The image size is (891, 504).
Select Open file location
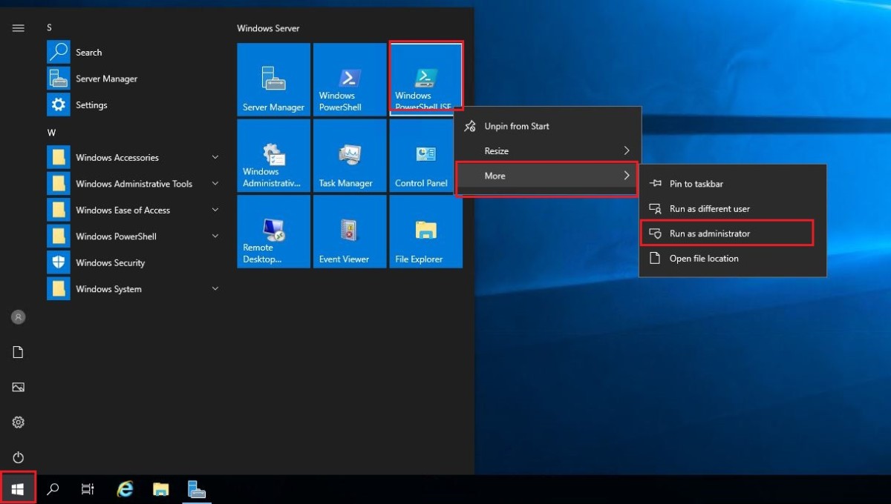(733, 259)
